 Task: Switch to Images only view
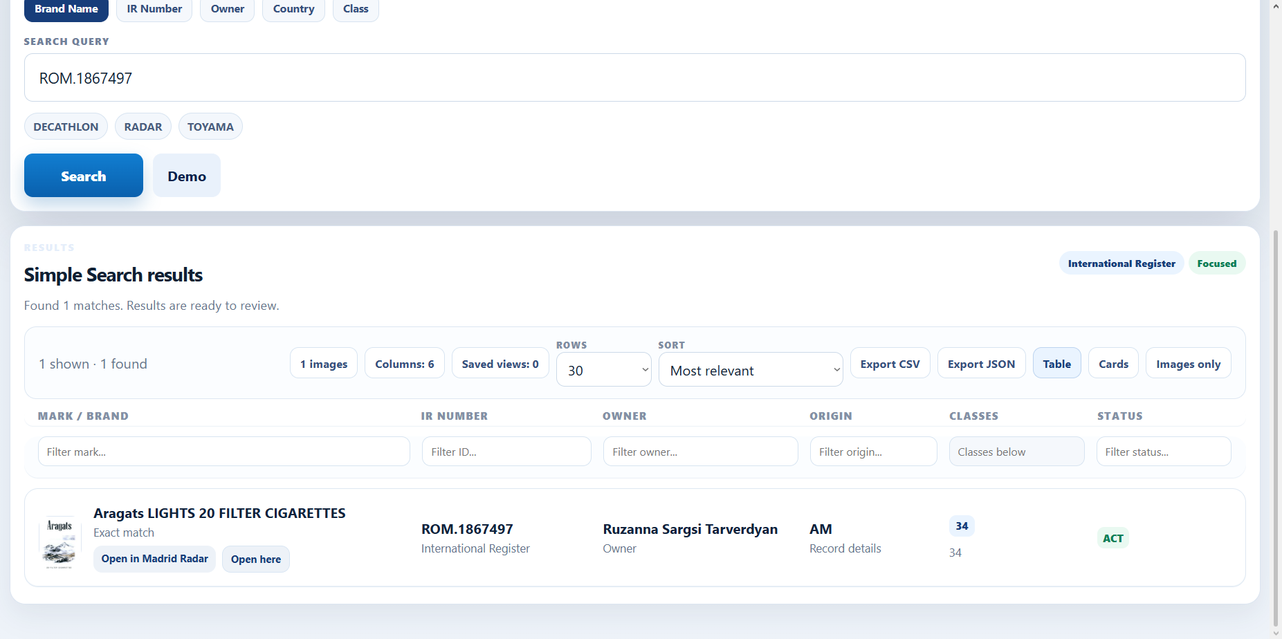click(x=1189, y=363)
